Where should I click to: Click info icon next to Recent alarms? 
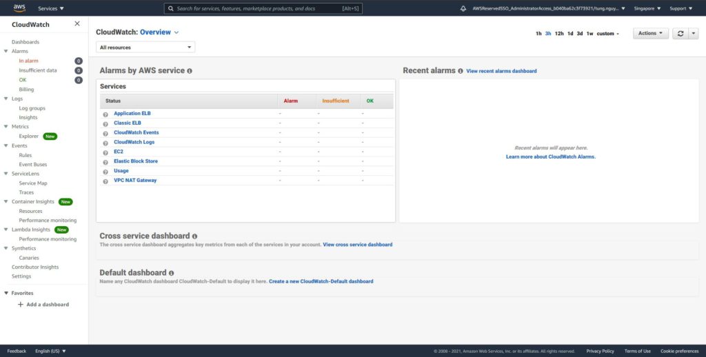[x=460, y=71]
